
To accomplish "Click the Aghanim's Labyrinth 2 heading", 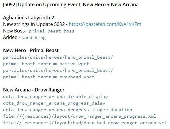I will (x=28, y=18).
